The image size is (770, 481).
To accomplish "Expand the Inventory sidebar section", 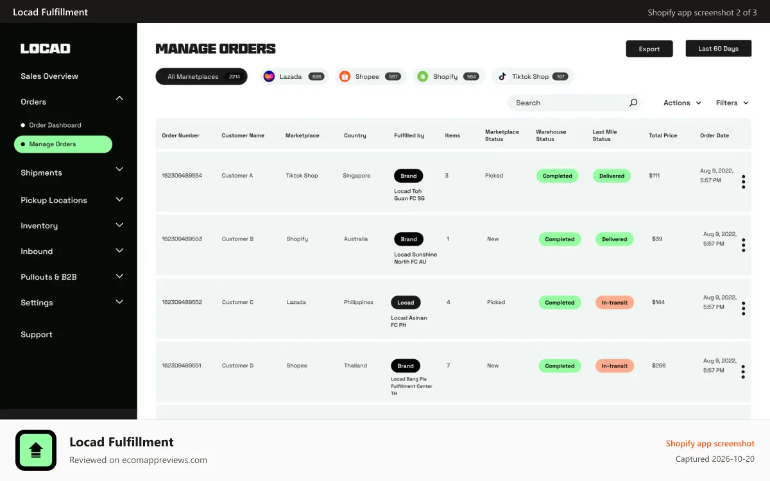I will (119, 225).
